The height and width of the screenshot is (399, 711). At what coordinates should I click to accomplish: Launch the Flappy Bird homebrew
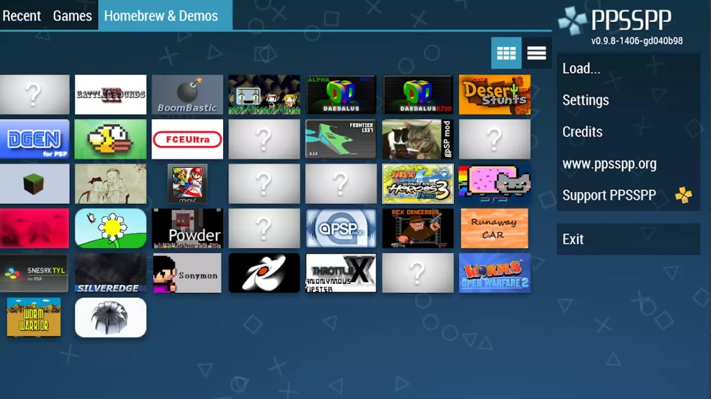click(110, 139)
